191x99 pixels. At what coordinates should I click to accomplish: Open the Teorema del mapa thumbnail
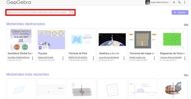point(143,40)
